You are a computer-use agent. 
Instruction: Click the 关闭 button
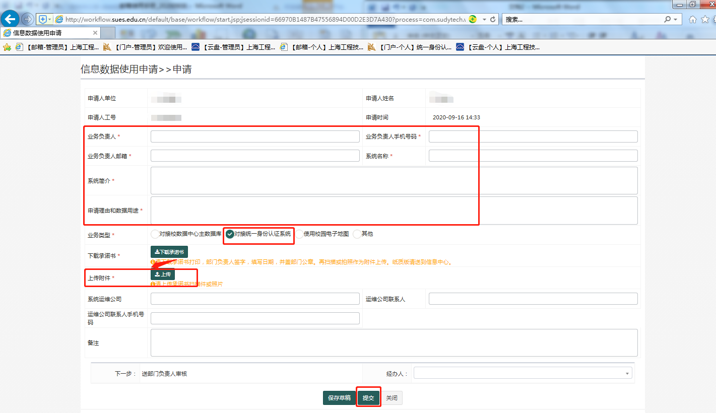click(x=392, y=398)
